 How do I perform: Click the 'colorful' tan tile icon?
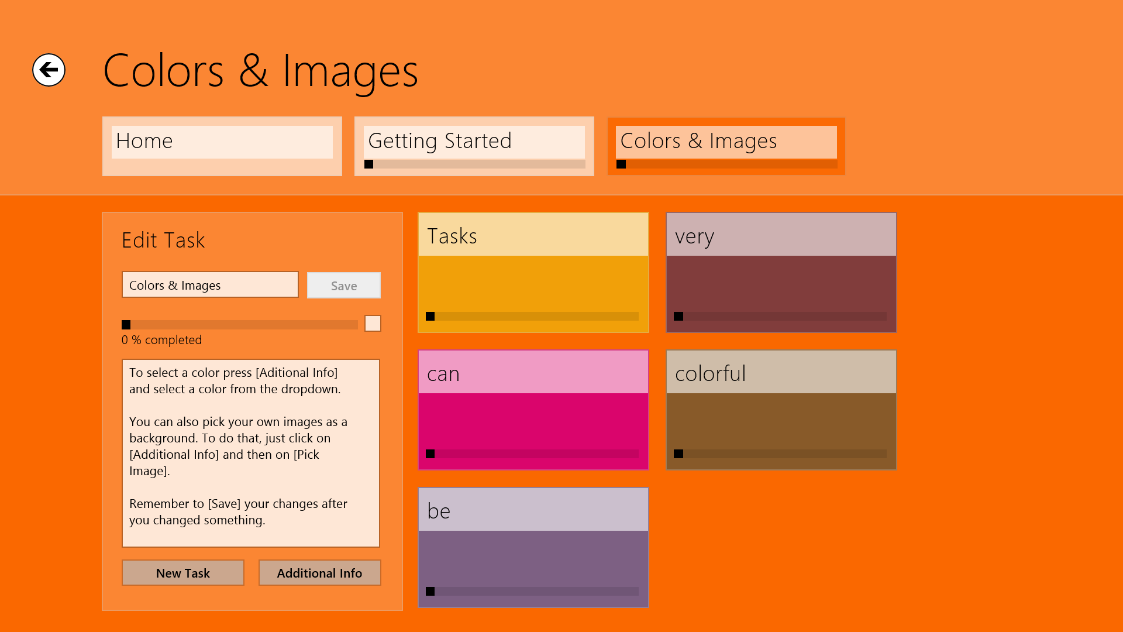pos(781,409)
